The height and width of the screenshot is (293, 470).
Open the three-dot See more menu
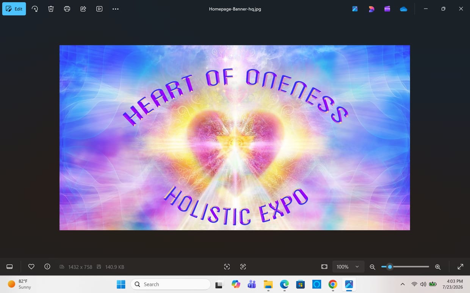pos(116,9)
